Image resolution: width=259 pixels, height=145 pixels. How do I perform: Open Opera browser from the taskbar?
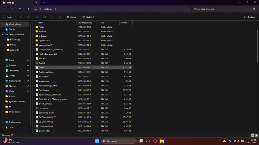155,141
